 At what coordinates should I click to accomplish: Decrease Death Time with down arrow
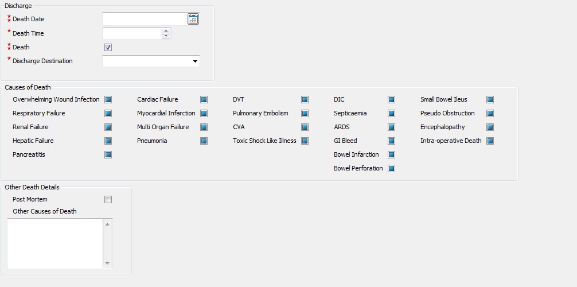[x=166, y=36]
